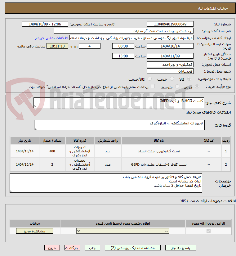Click کد کالا column header
The width and height of the screenshot is (236, 256).
(x=209, y=141)
